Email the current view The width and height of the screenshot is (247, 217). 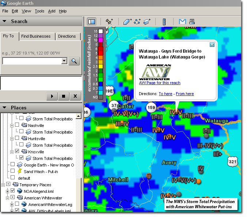182,22
